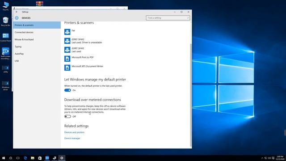Select iDPRT SP410 with Driver is unavailable

pos(83,41)
